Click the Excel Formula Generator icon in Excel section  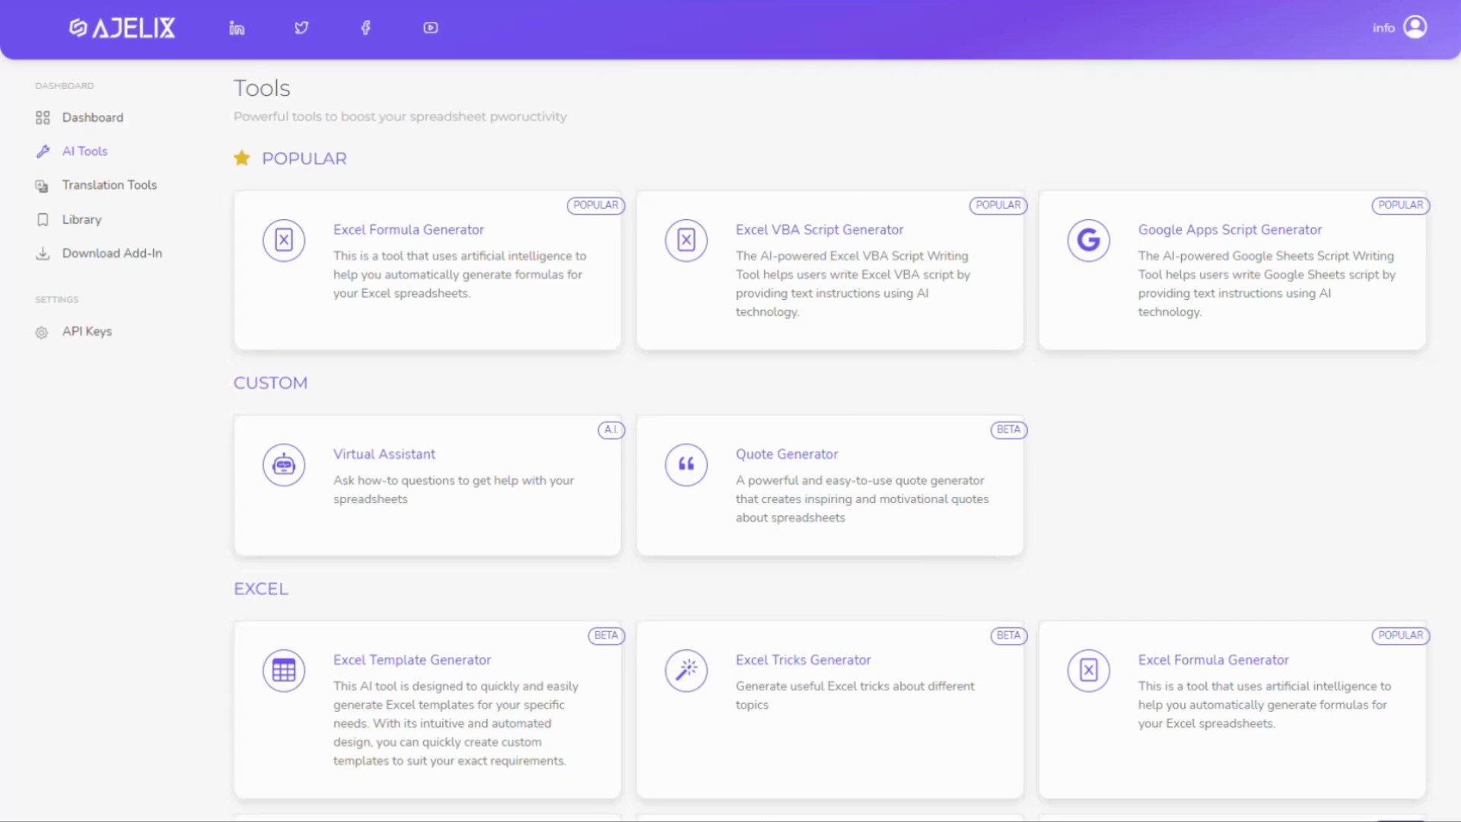pos(1089,671)
